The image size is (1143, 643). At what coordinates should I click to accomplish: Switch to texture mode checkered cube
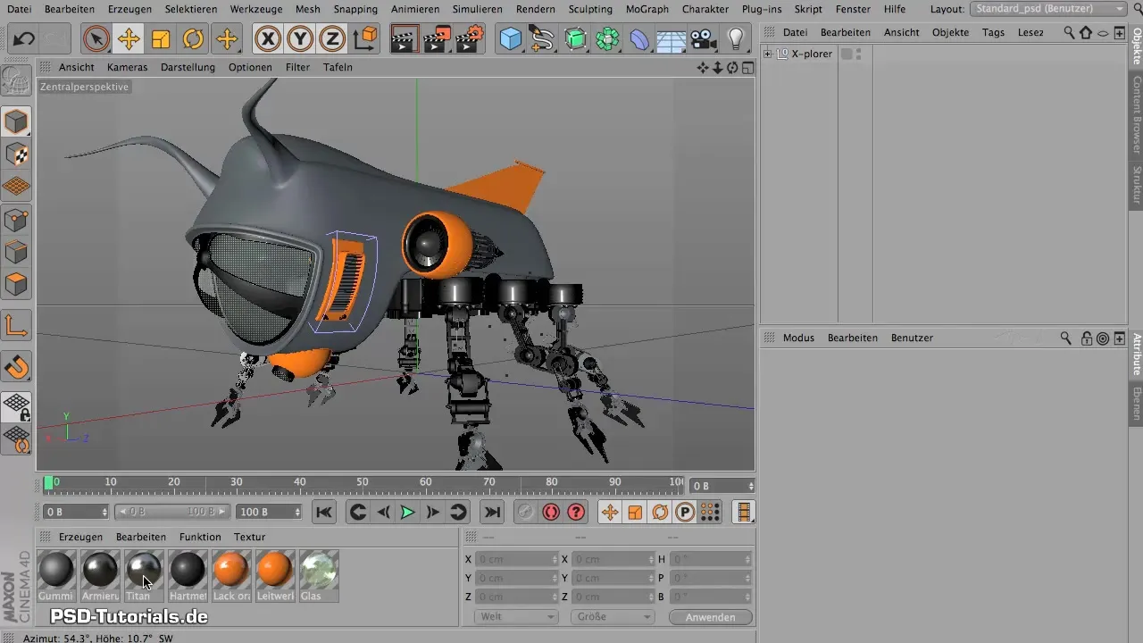point(17,154)
